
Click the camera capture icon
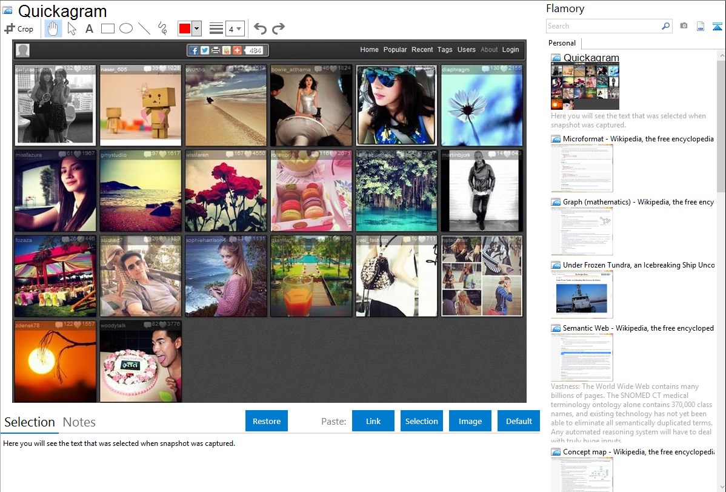(x=684, y=26)
